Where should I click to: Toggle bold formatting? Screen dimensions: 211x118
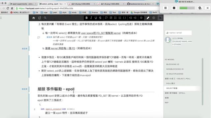[86, 18]
